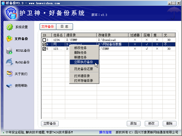
Task: Click the 立即备份 button
Action: coord(50,123)
